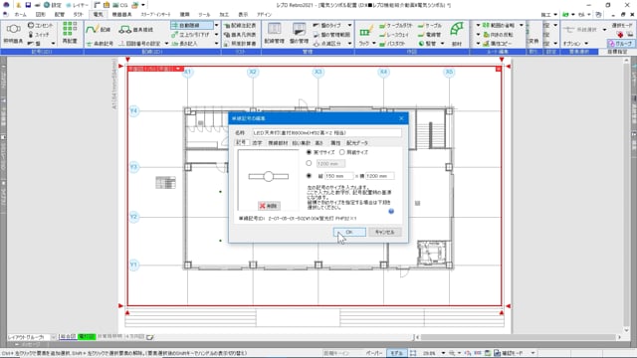Click the 150 mm height input field
The height and width of the screenshot is (358, 637).
338,176
